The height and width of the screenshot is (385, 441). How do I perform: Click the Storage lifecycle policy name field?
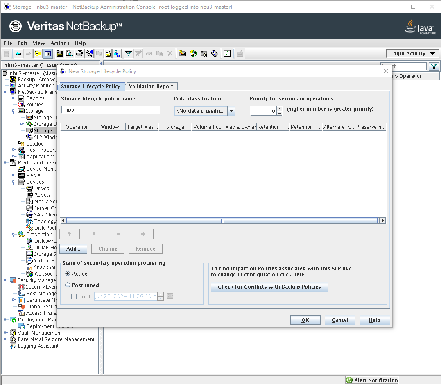(x=110, y=109)
